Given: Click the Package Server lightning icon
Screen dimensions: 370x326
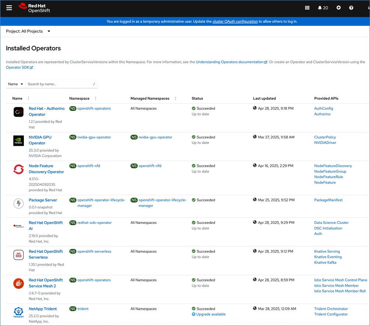Looking at the screenshot, I should click(x=18, y=203).
